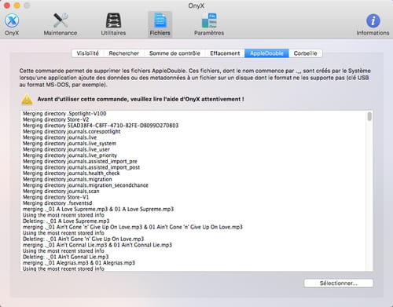Viewport: 393px width, 307px height.
Task: Click the line with 5EAD3BF4 directory ID
Action: [x=101, y=126]
